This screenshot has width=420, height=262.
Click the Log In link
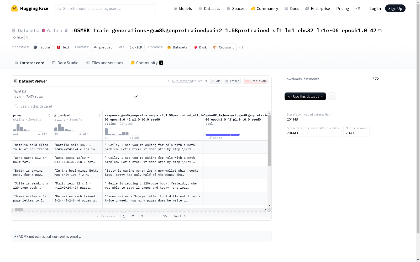[x=375, y=8]
